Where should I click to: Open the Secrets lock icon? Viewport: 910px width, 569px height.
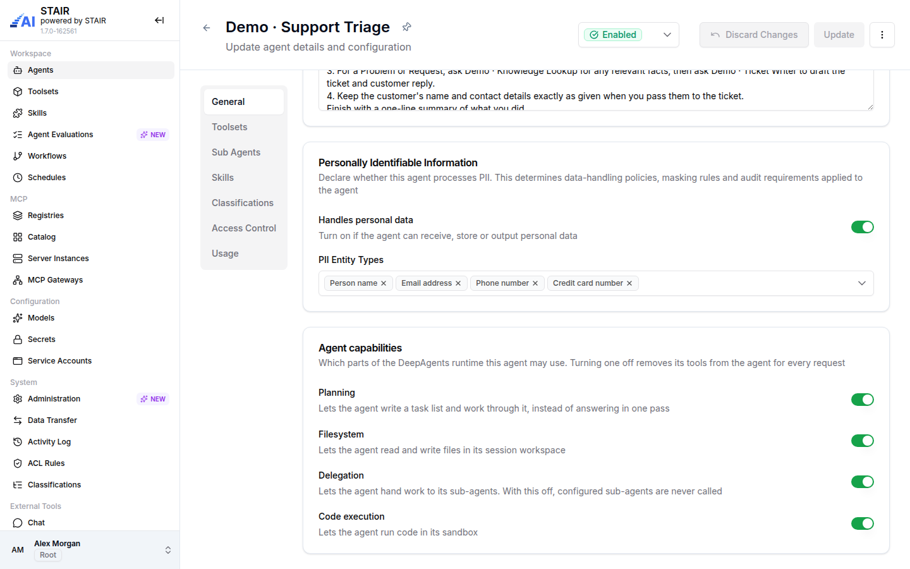pos(18,340)
